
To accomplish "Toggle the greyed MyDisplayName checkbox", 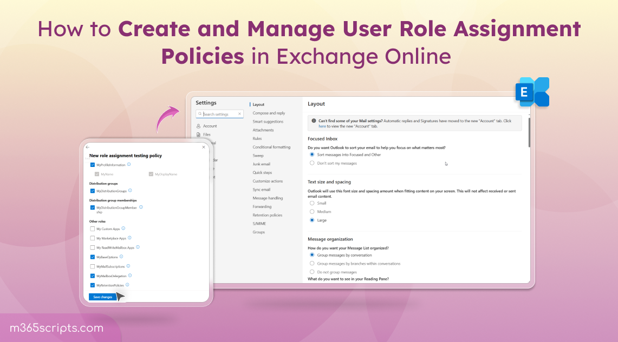I will coord(151,174).
